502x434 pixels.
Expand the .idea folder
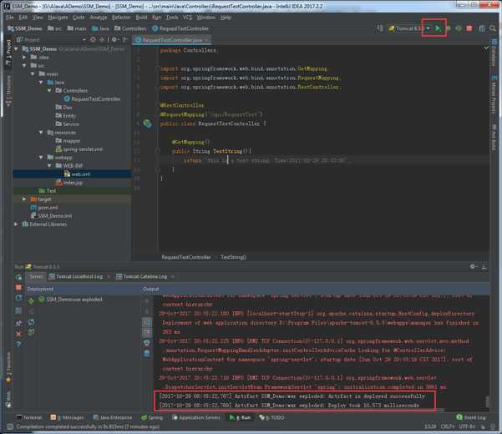tap(24, 58)
